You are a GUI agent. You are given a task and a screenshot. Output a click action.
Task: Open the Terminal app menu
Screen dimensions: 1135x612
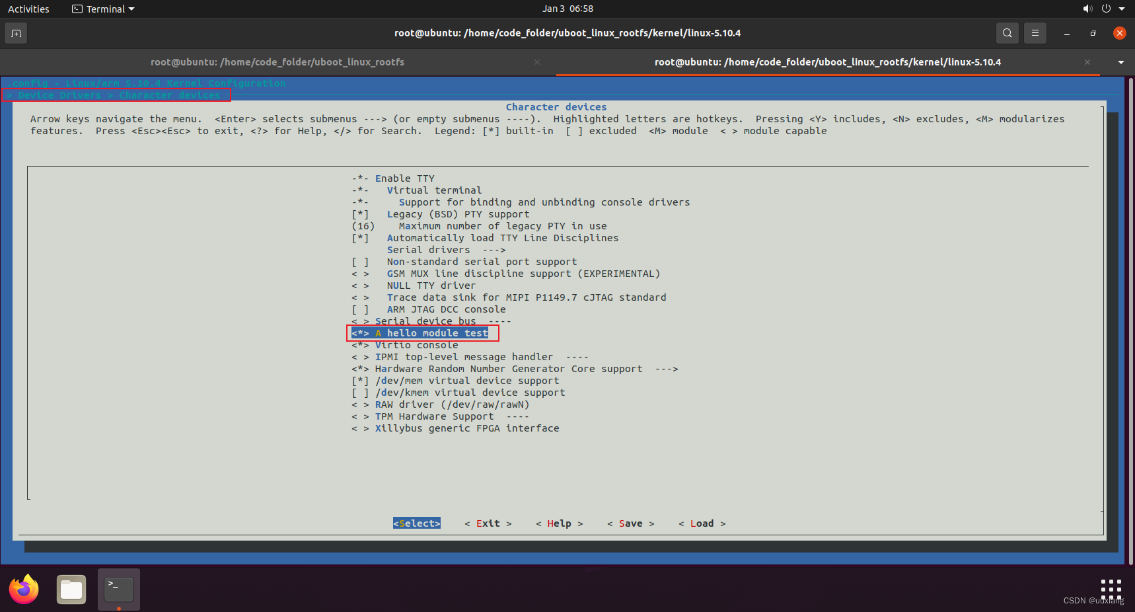tap(103, 9)
